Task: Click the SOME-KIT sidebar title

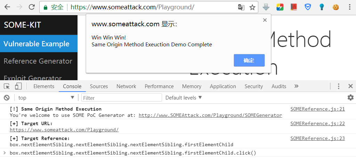Action: 23,25
